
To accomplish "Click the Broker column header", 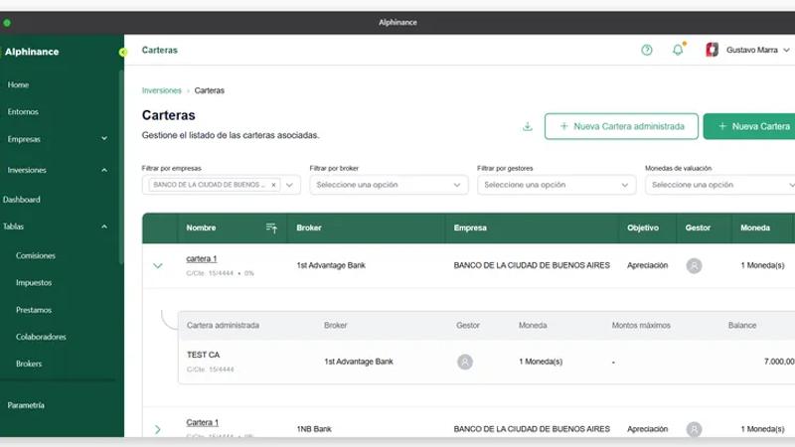I will 309,228.
